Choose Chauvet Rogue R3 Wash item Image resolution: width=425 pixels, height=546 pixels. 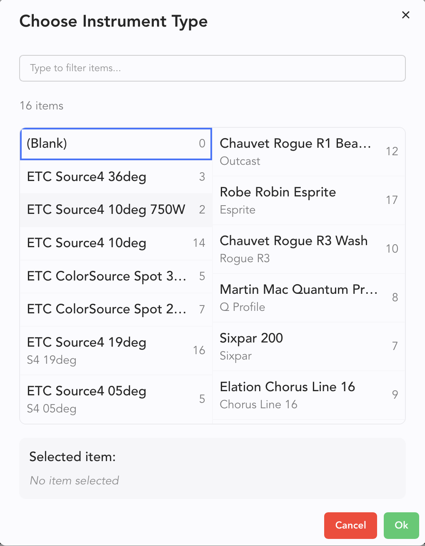pyautogui.click(x=308, y=249)
